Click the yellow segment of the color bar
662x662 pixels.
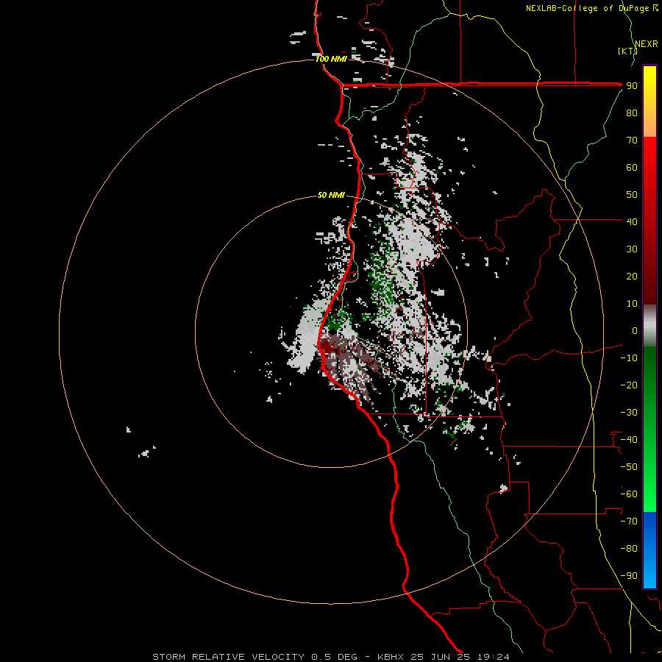[x=649, y=102]
